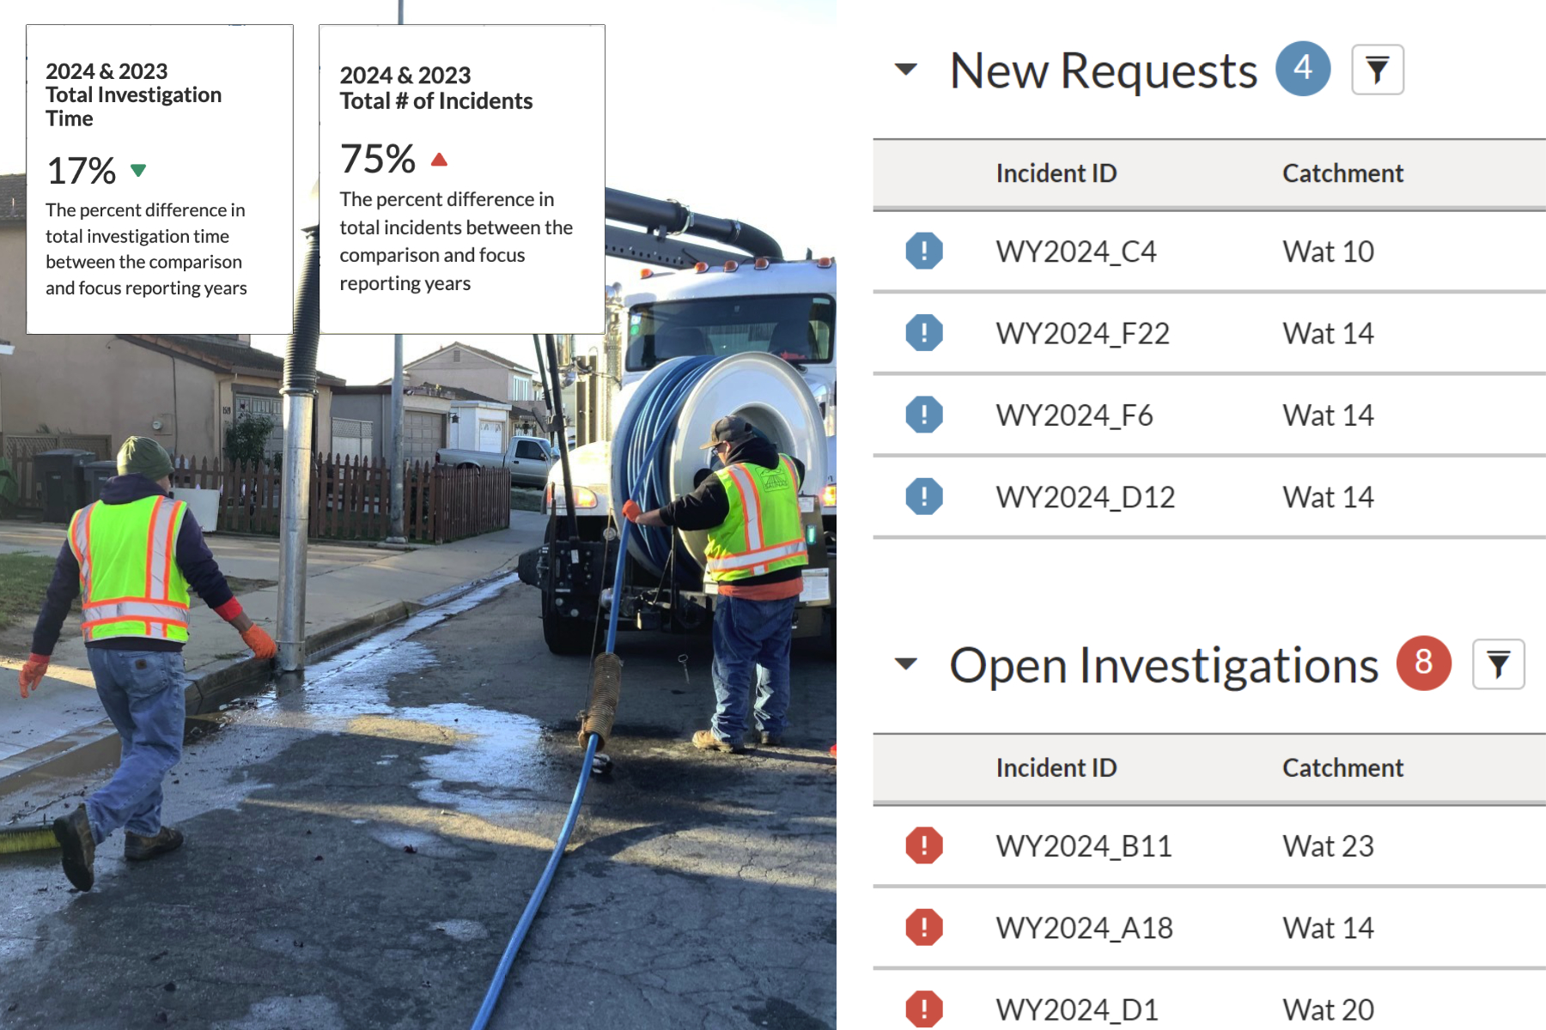
Task: Click the Open Investigations heading
Action: [x=1163, y=666]
